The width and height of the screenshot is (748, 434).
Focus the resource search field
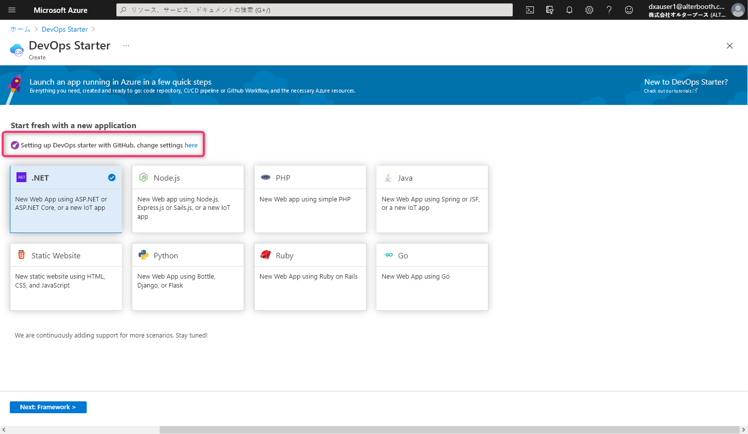click(x=315, y=10)
